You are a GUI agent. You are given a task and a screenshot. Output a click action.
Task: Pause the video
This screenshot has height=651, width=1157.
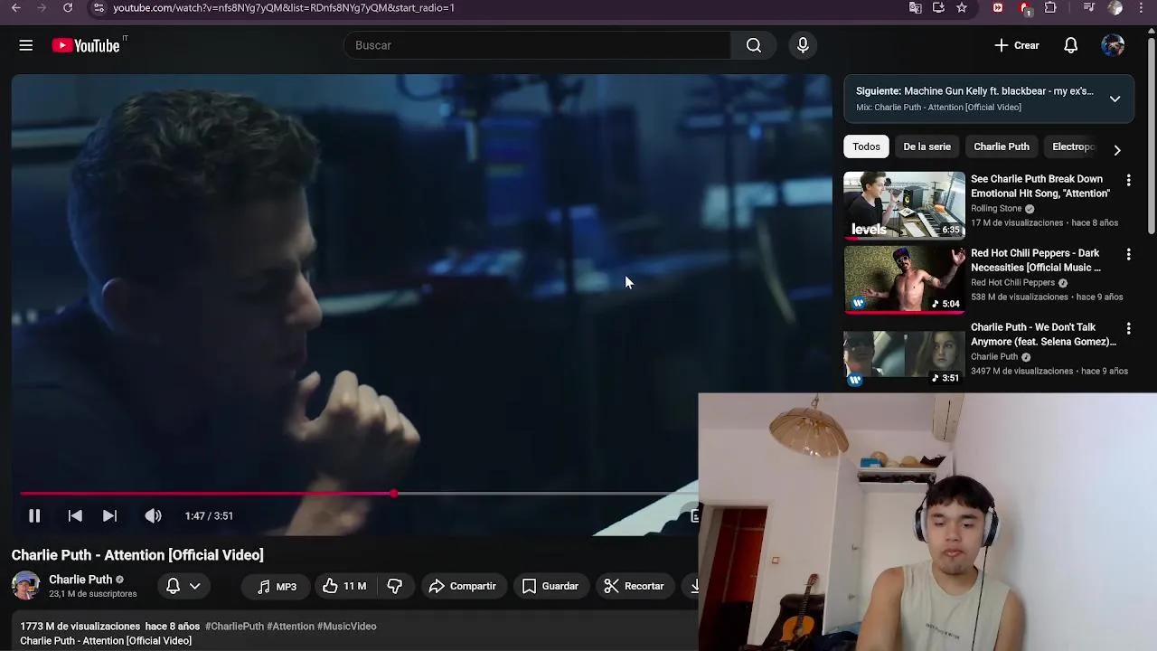coord(34,515)
